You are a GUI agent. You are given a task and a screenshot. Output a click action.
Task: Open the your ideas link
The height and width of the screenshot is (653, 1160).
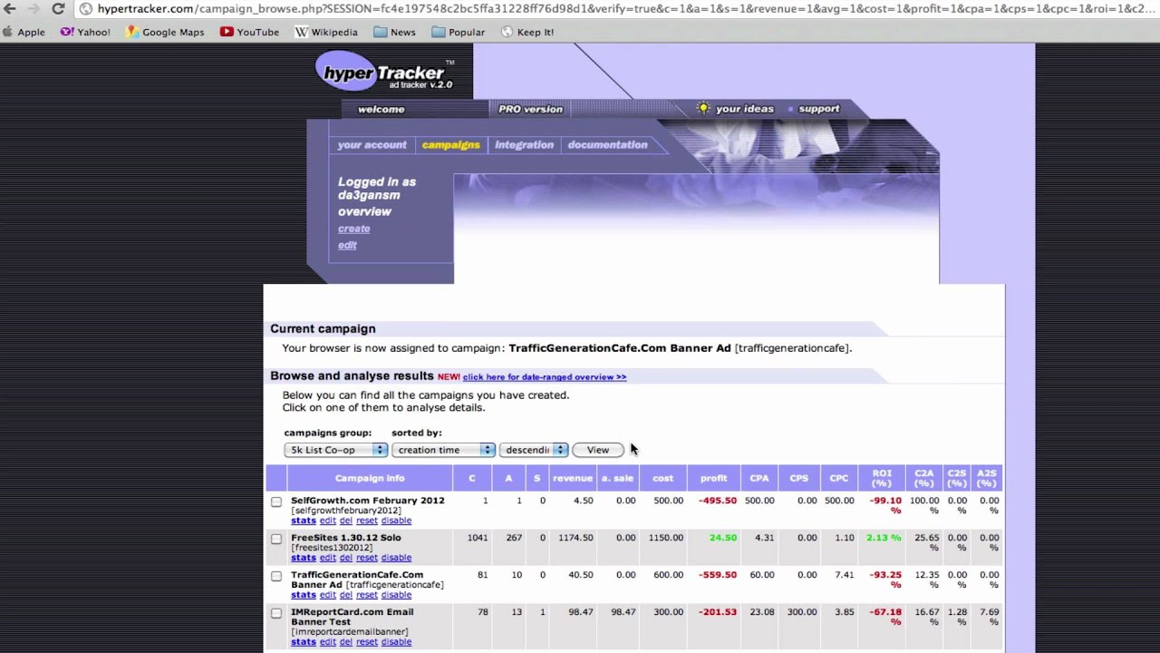pyautogui.click(x=745, y=109)
